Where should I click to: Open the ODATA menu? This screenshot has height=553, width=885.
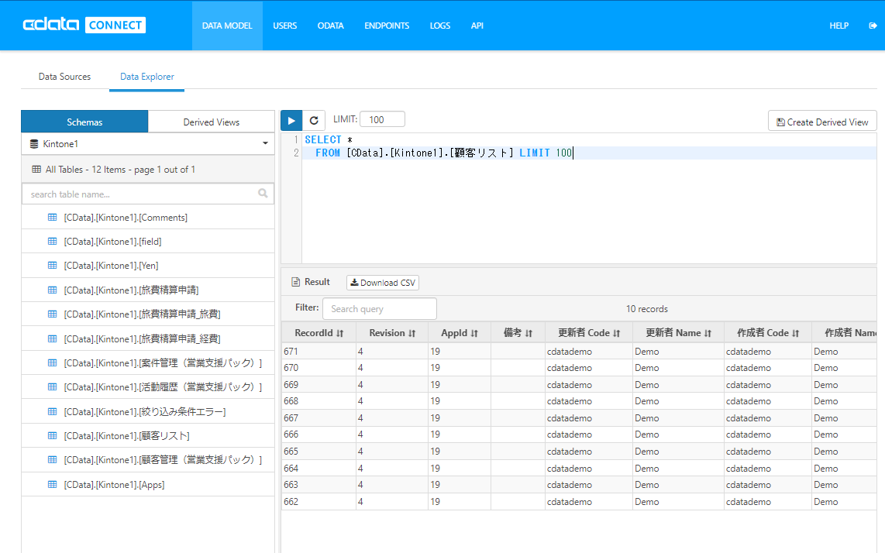[331, 26]
